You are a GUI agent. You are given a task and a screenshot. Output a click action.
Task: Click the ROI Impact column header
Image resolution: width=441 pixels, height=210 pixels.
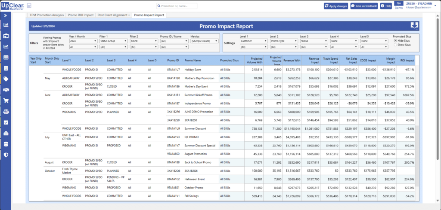pos(407,60)
